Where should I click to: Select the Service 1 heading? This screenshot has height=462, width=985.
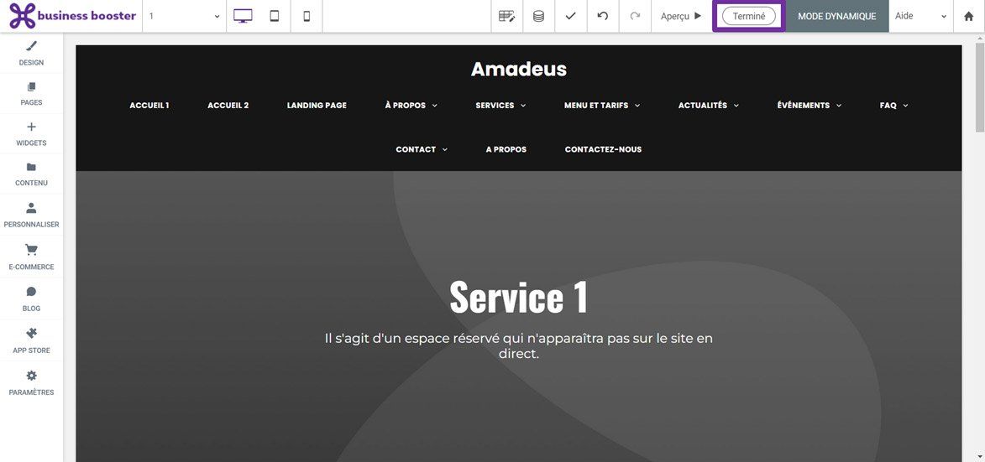pos(519,297)
